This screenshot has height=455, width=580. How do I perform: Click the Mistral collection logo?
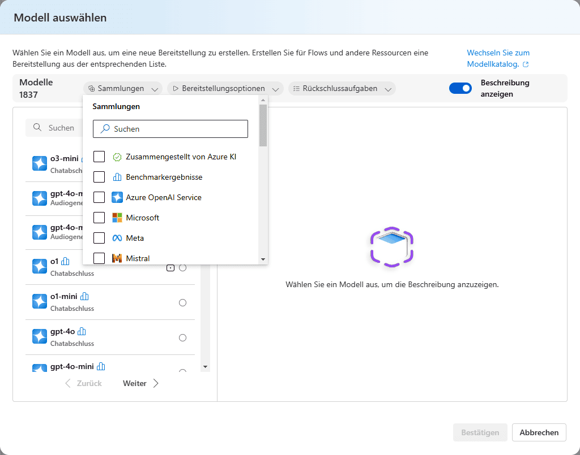click(116, 258)
